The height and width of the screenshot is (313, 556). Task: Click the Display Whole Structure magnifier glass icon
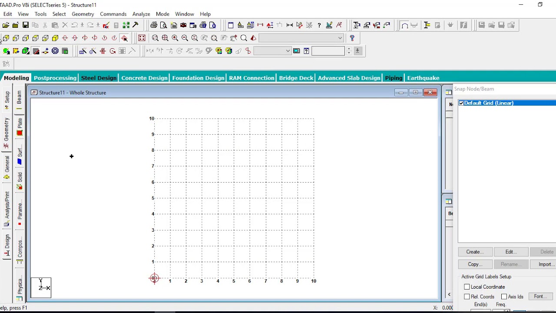click(244, 38)
